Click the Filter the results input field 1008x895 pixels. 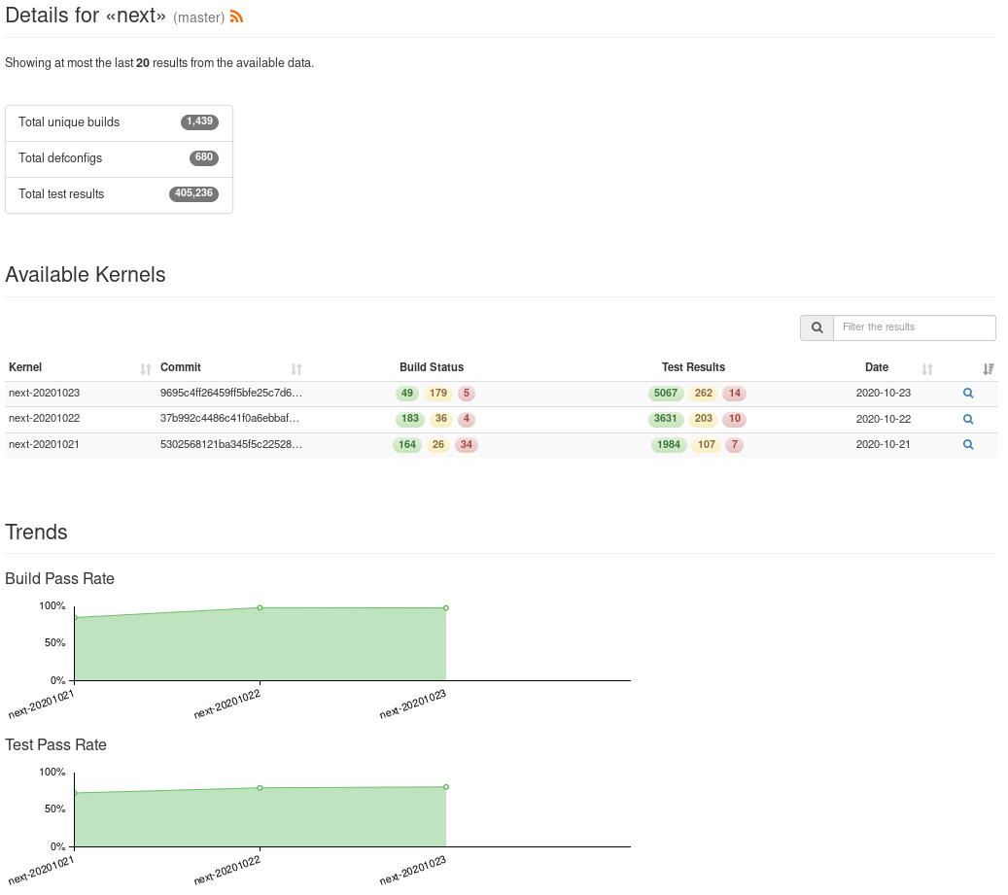(x=914, y=327)
